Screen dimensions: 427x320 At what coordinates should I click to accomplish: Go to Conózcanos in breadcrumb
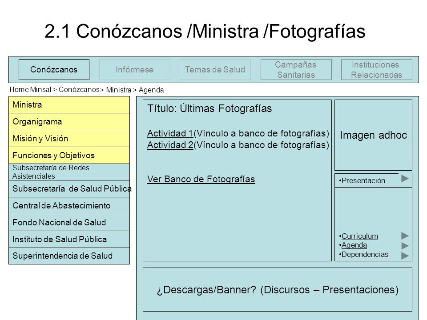pos(79,89)
